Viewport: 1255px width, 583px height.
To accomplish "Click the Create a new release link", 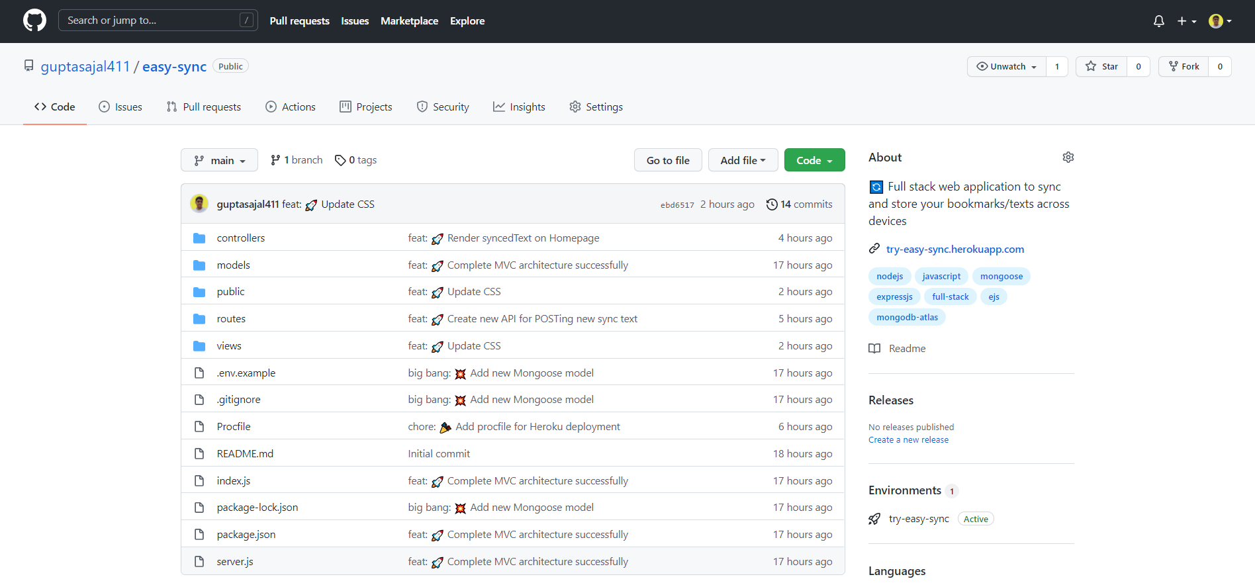I will 908,440.
